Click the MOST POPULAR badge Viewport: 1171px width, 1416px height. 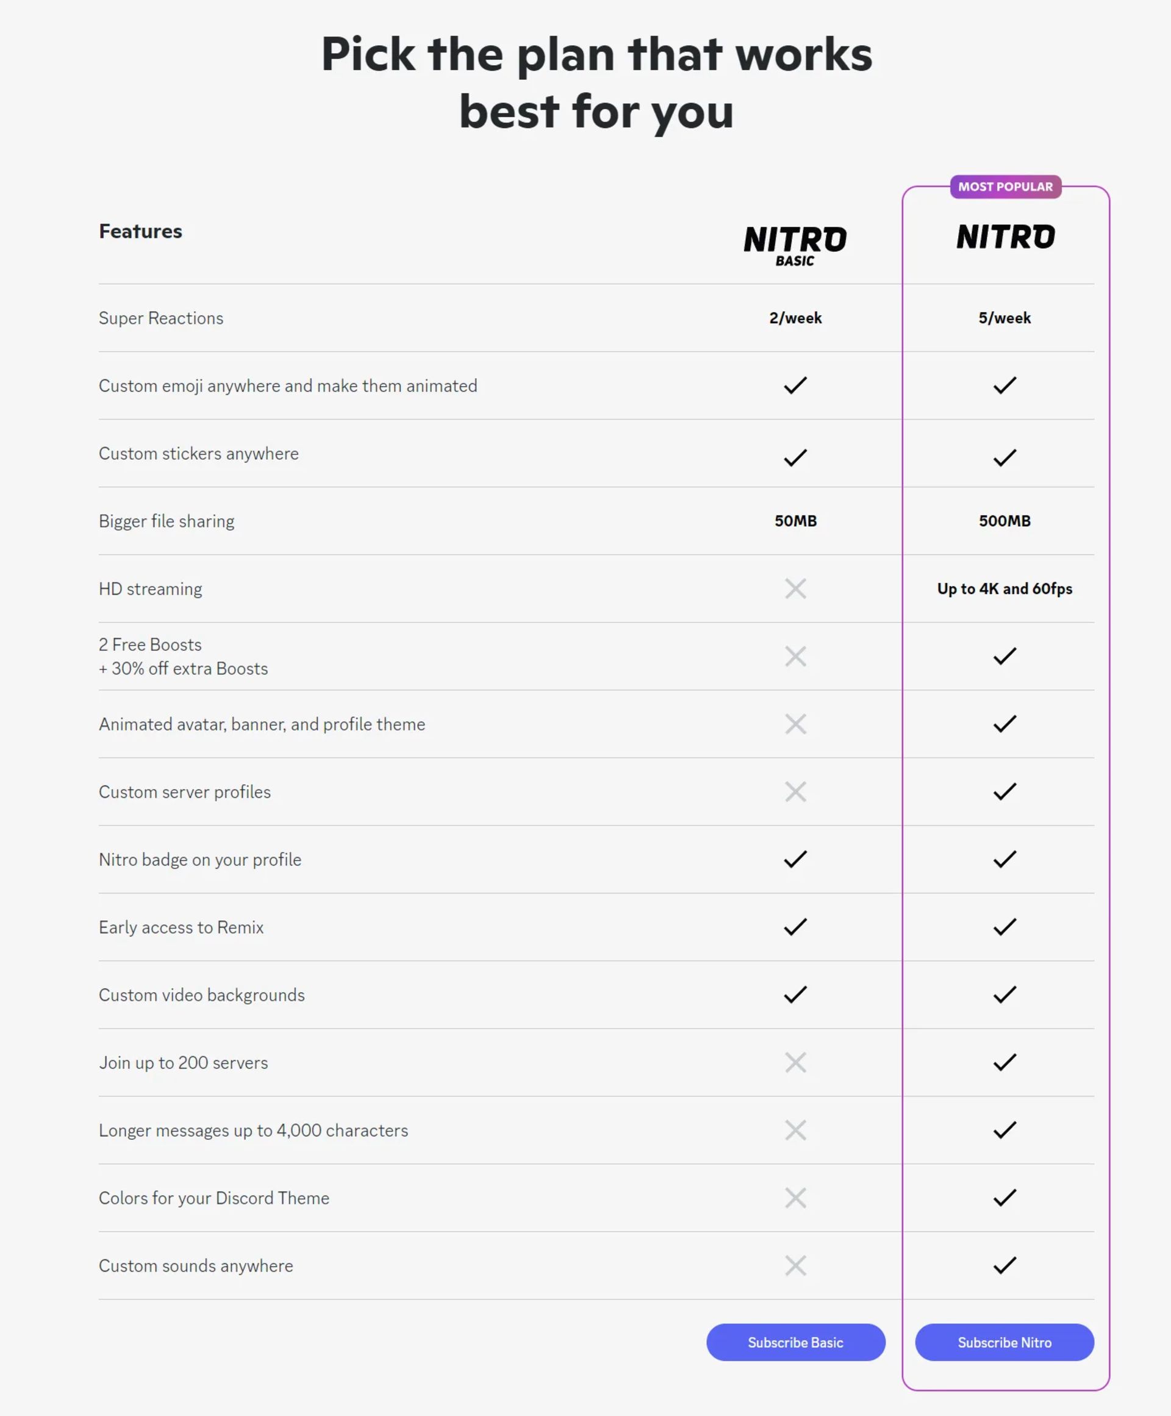(x=1005, y=187)
